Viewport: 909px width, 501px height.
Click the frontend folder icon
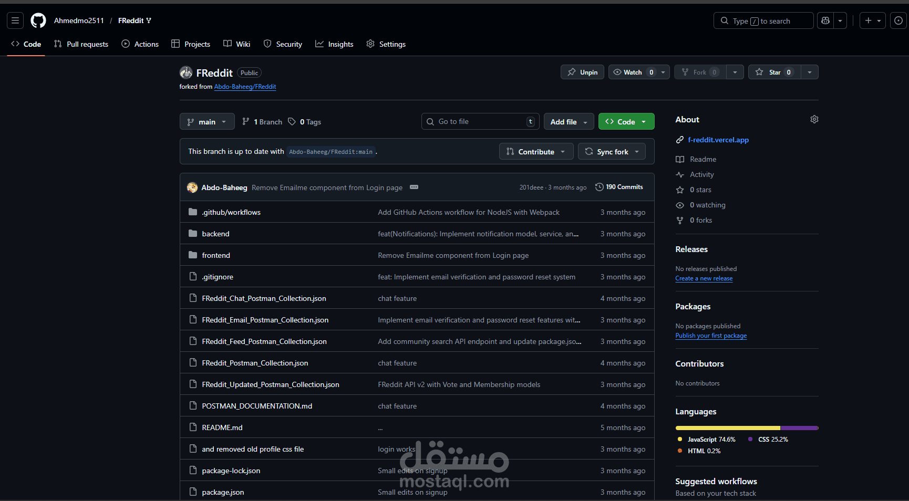193,255
